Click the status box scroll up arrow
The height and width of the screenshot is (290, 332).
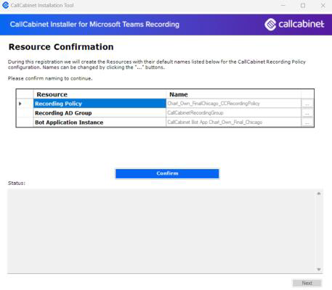[x=319, y=194]
